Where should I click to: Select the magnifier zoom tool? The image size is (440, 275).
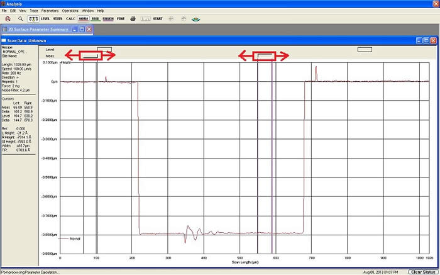click(20, 19)
